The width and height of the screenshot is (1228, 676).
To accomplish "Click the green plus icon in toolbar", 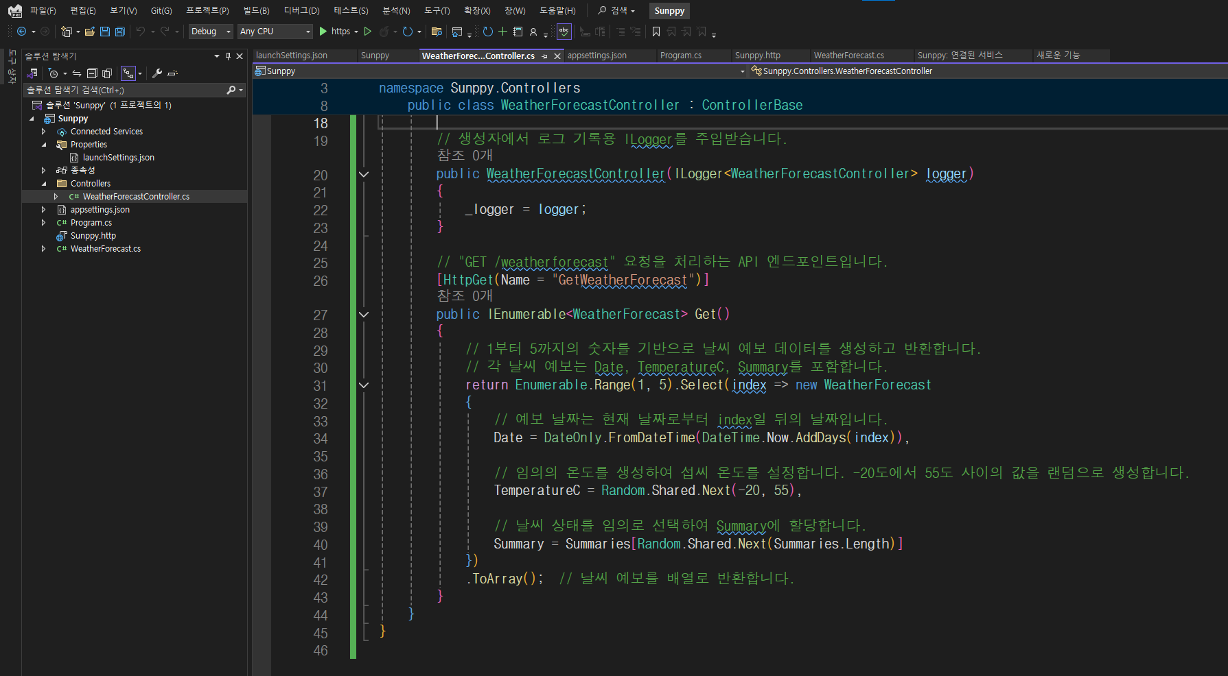I will 502,32.
